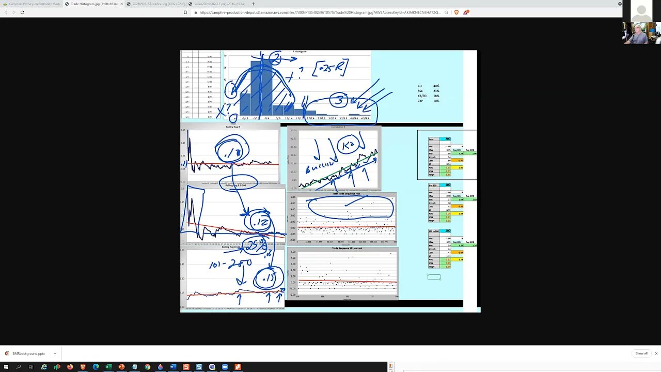
Task: Switch to series20210907CLF.png tab
Action: point(217,4)
